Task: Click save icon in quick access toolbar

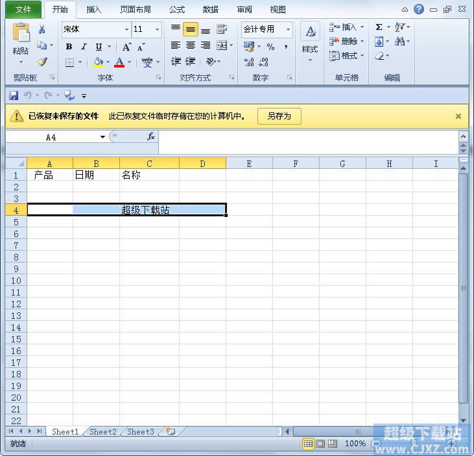Action: pos(14,95)
